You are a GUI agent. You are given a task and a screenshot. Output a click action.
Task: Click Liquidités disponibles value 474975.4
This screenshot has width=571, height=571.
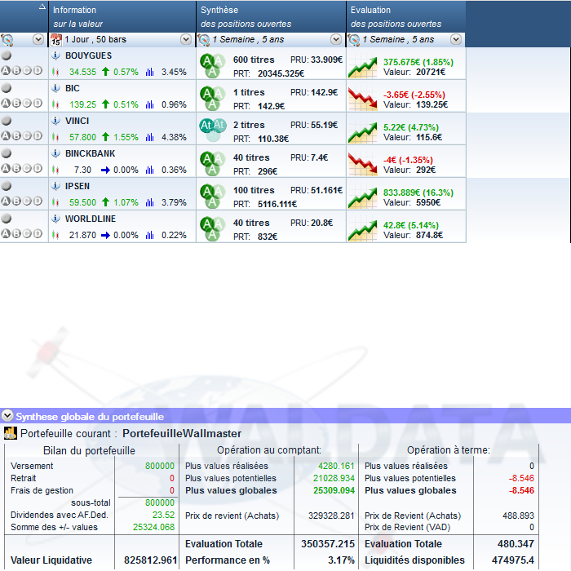click(513, 560)
